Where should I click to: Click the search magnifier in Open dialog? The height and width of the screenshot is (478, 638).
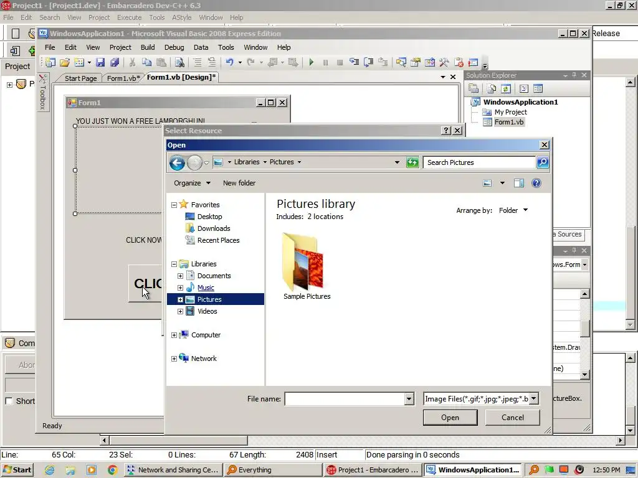click(x=543, y=162)
